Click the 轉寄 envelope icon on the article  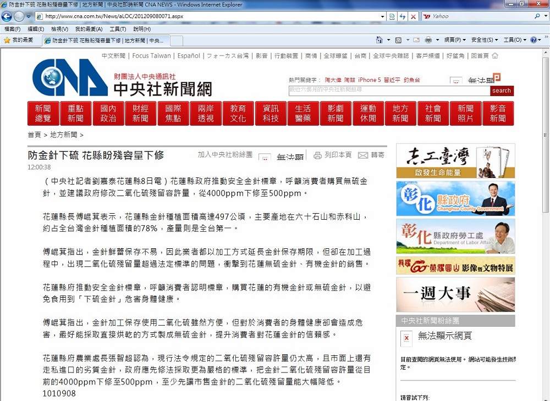pyautogui.click(x=363, y=155)
